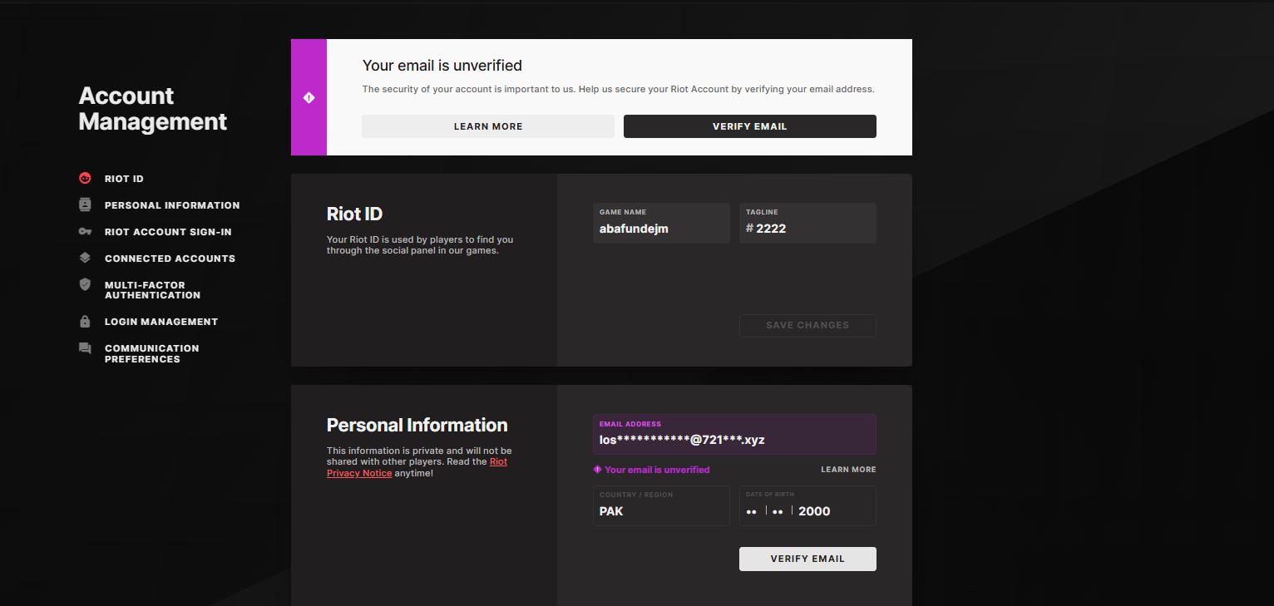
Task: Click the Login Management padlock icon
Action: click(x=85, y=321)
